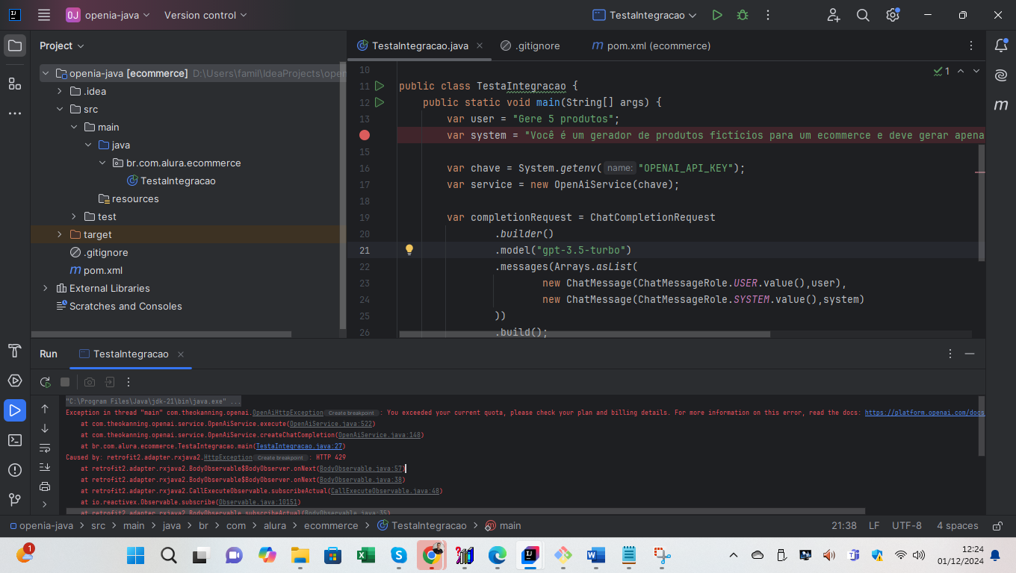Expand the test folder

[x=74, y=216]
